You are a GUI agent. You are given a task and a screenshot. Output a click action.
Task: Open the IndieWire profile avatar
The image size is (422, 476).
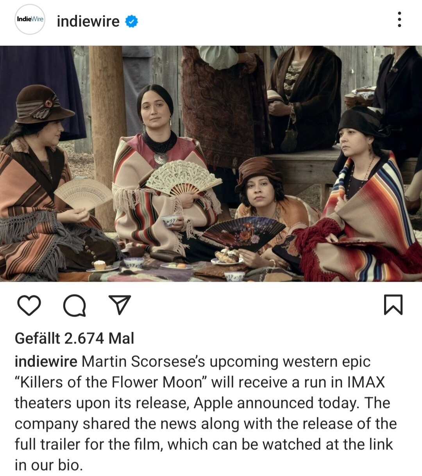tap(30, 20)
